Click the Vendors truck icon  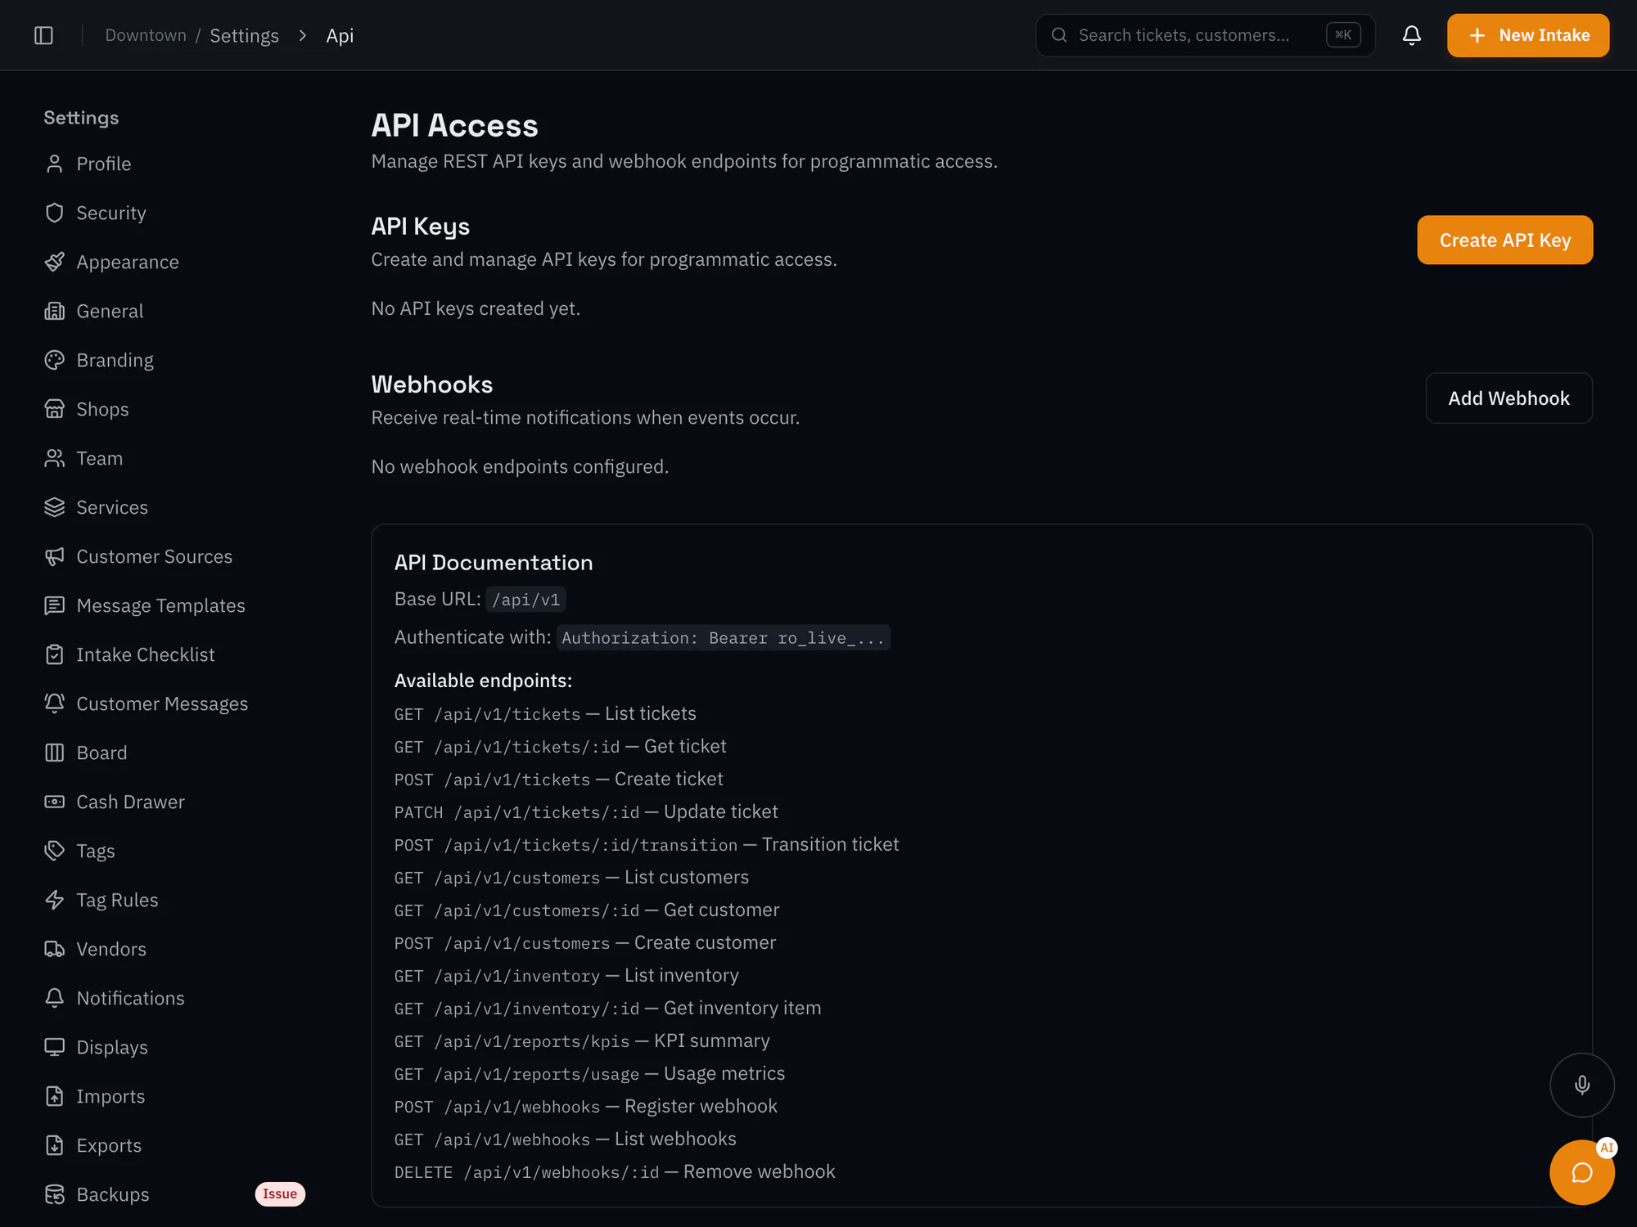54,949
